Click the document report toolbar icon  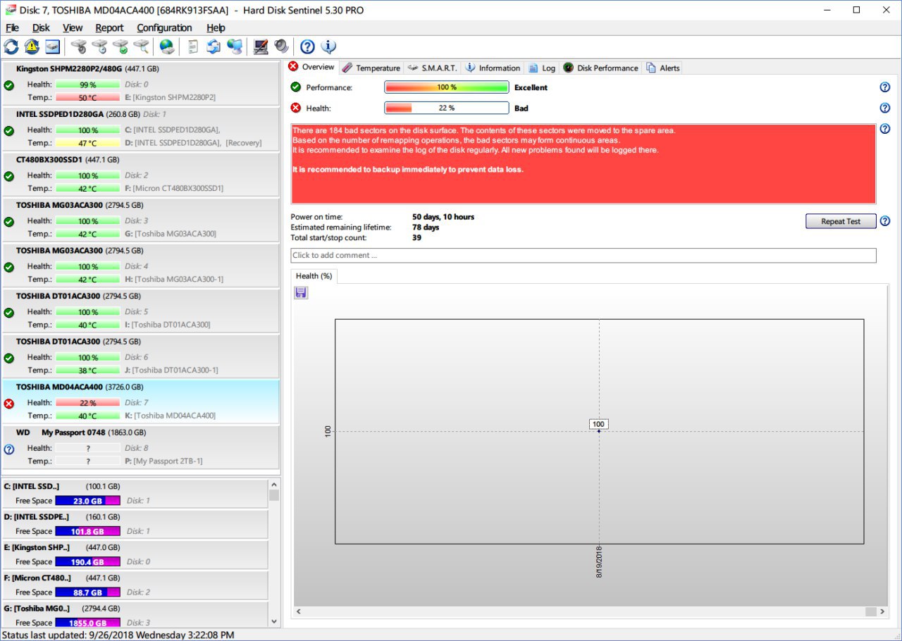(192, 46)
